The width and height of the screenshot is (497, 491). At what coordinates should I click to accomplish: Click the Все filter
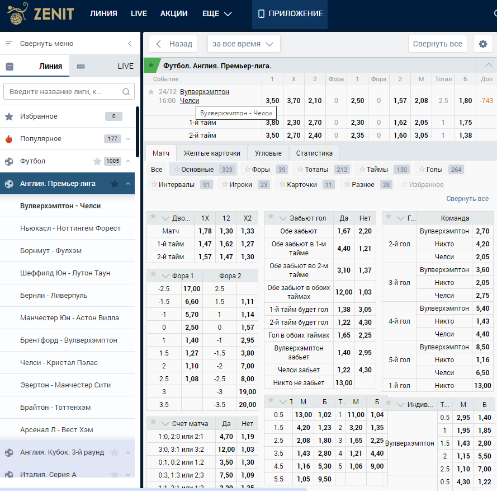tap(157, 170)
